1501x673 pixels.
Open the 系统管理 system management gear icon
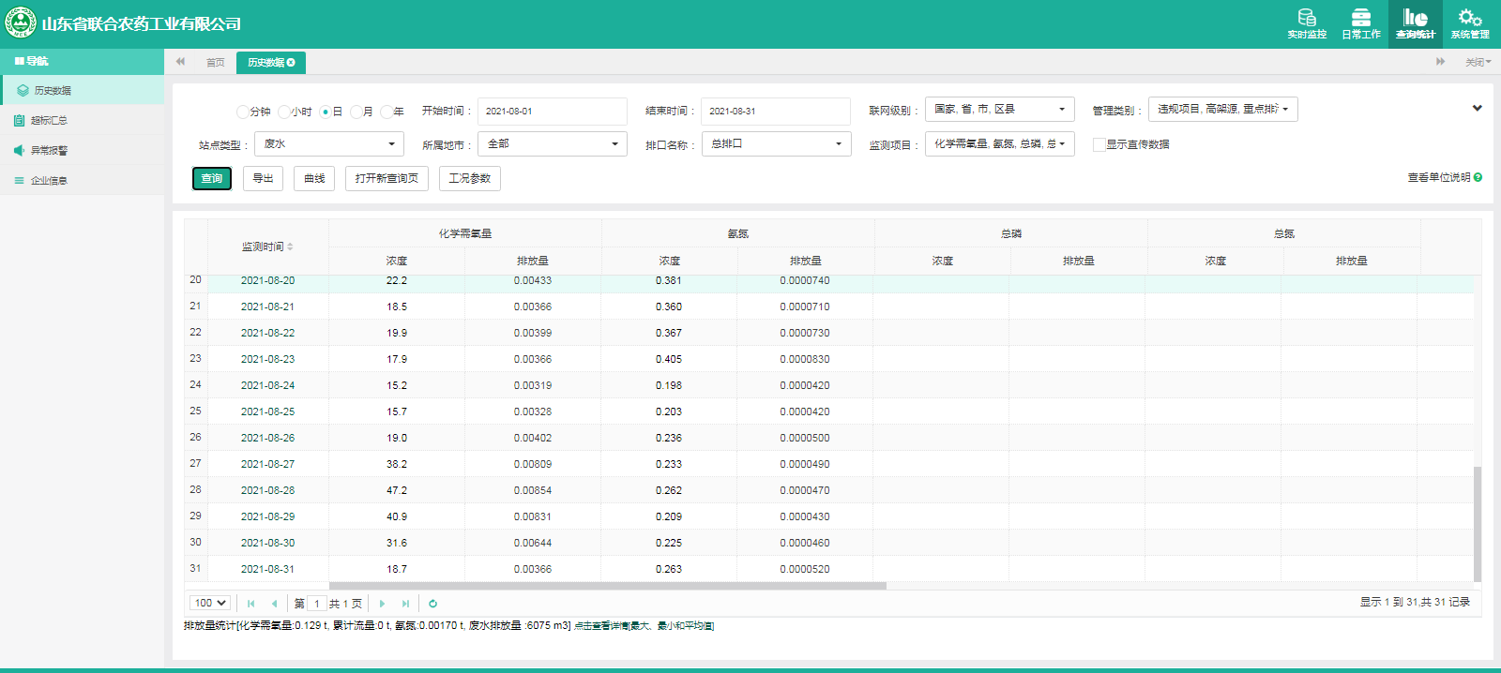1470,22
